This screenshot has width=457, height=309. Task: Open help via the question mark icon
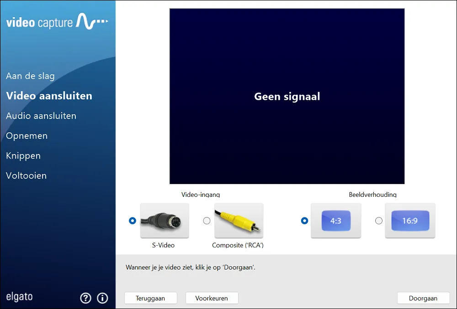(86, 298)
